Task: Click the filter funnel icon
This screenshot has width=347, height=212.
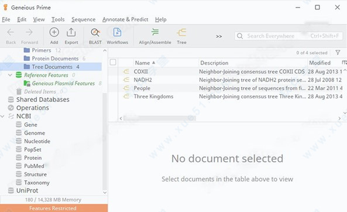Action: (338, 53)
